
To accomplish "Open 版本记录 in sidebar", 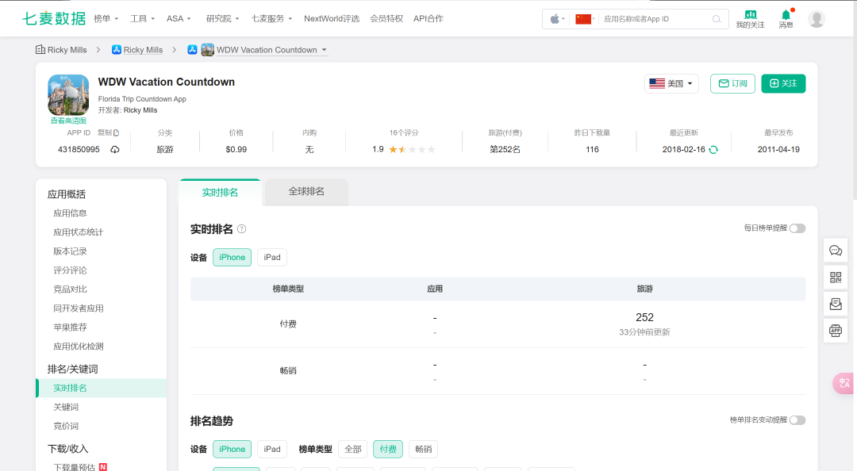I will point(70,251).
